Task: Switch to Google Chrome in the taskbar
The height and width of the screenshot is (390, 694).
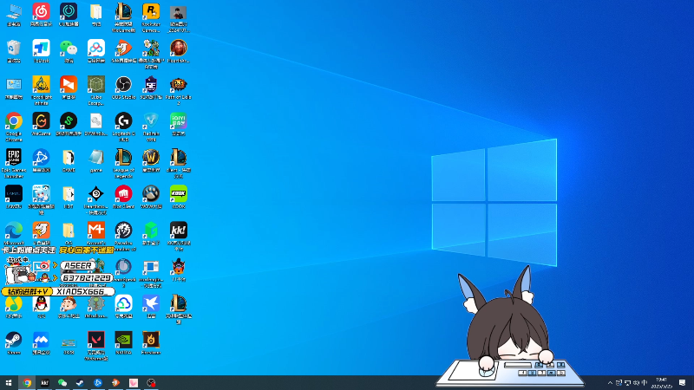Action: pyautogui.click(x=27, y=382)
